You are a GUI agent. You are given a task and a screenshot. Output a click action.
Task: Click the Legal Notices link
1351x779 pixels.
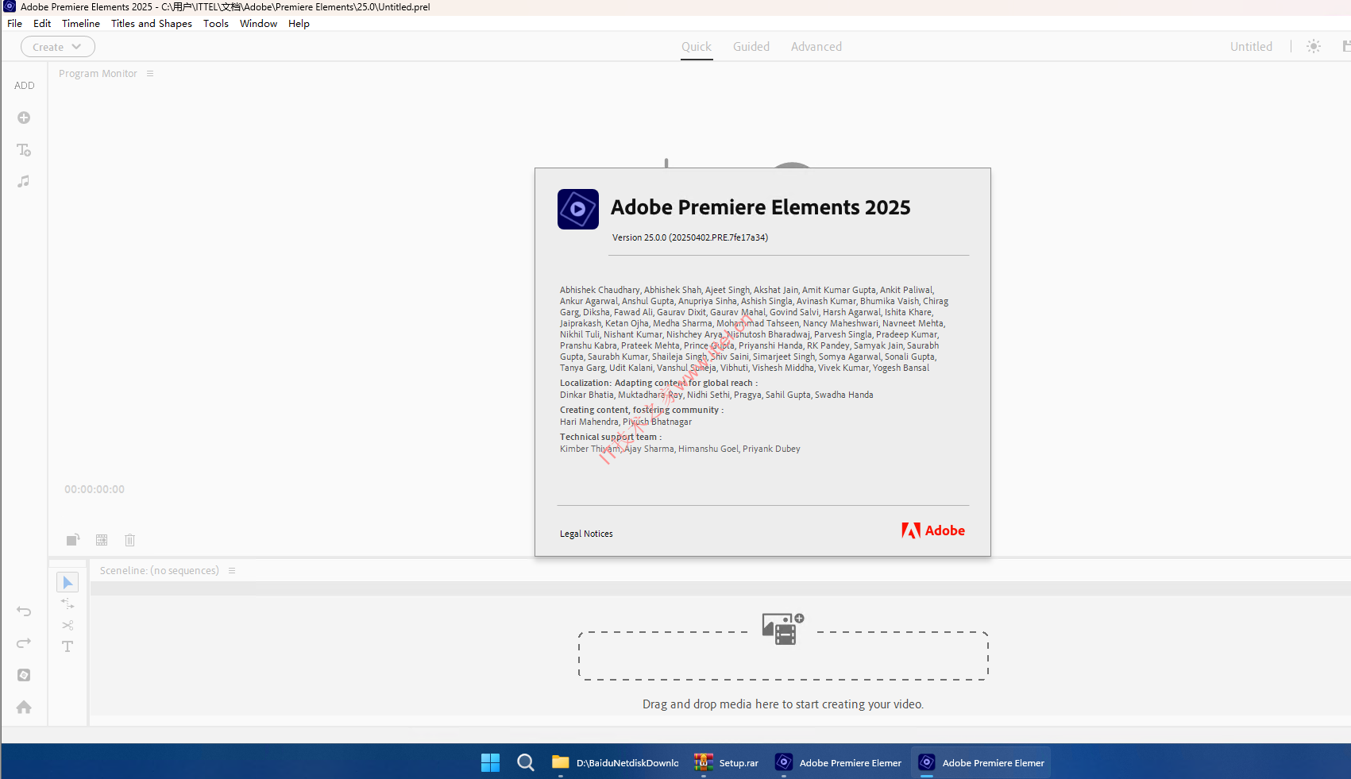[x=586, y=534]
